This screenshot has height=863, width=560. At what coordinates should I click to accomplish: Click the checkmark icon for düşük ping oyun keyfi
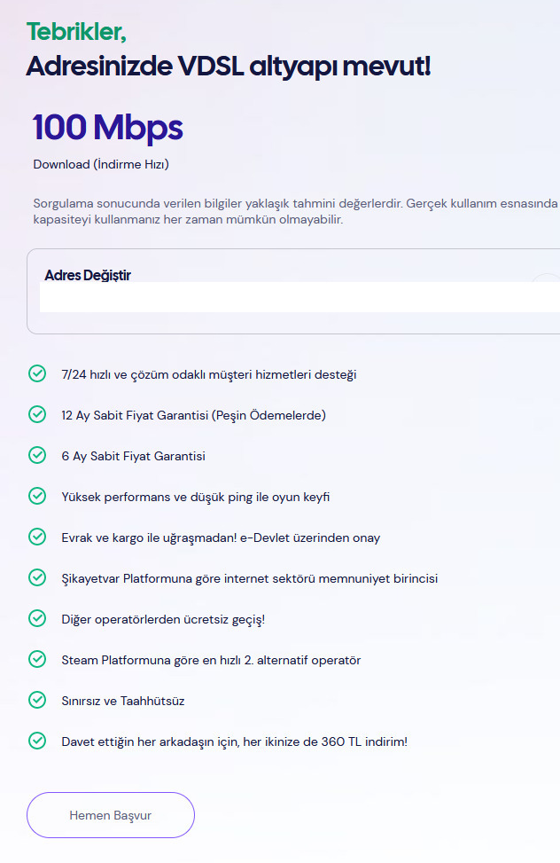(37, 496)
